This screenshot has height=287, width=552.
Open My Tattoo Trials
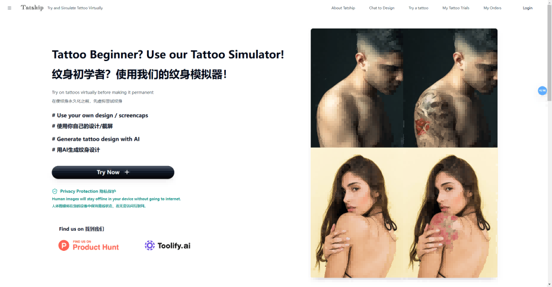(x=455, y=8)
